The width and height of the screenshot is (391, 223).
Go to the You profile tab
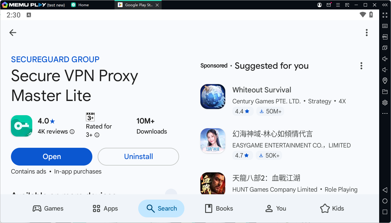pyautogui.click(x=276, y=208)
